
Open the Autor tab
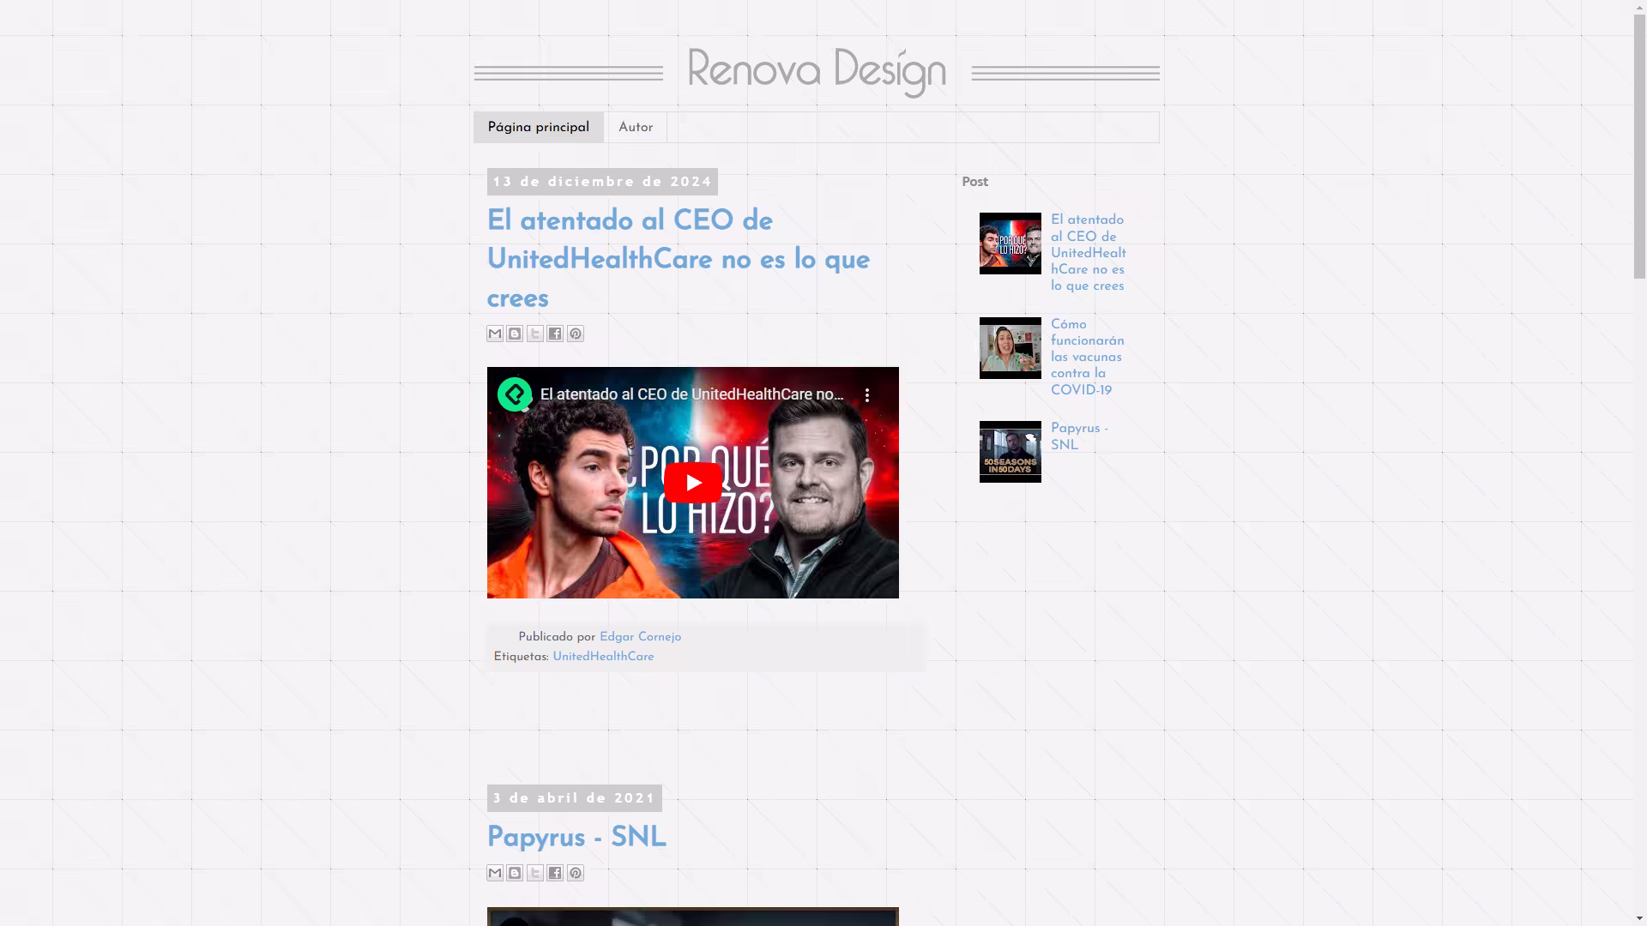(x=636, y=128)
